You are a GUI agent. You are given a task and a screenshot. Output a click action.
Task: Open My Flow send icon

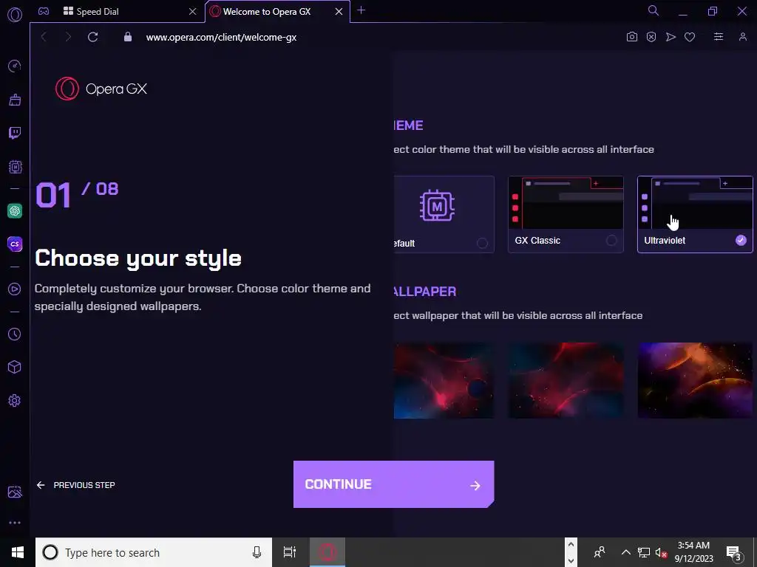(671, 37)
